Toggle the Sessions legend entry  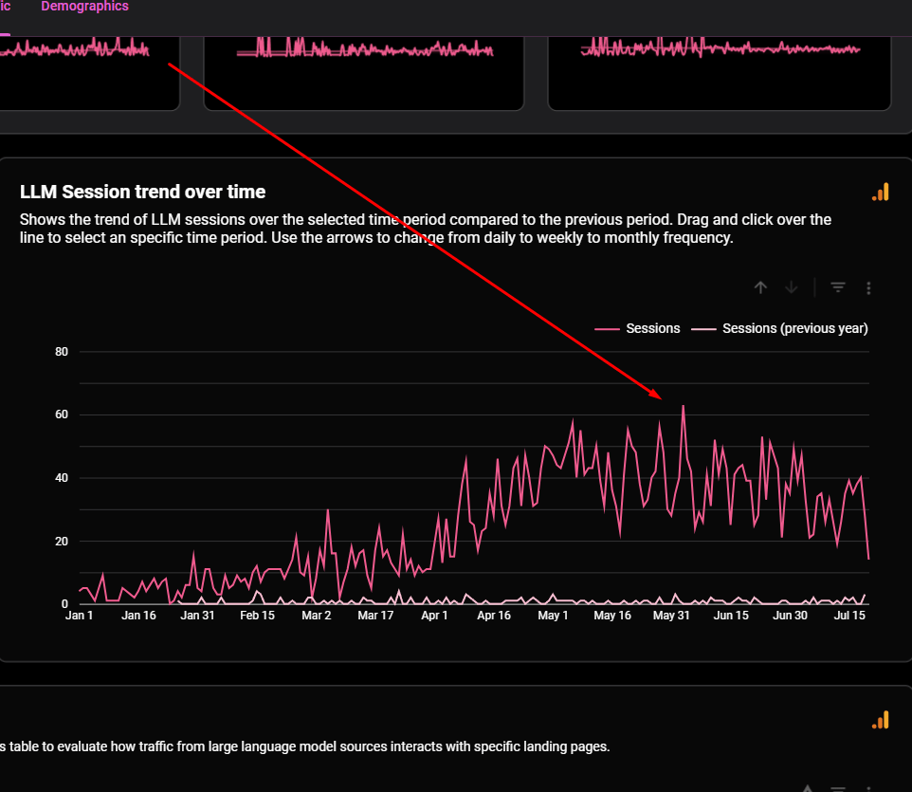[637, 328]
